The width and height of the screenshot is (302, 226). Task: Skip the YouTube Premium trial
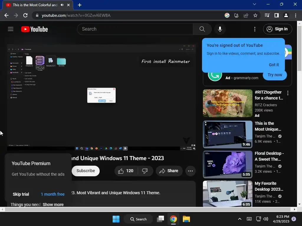tap(21, 194)
